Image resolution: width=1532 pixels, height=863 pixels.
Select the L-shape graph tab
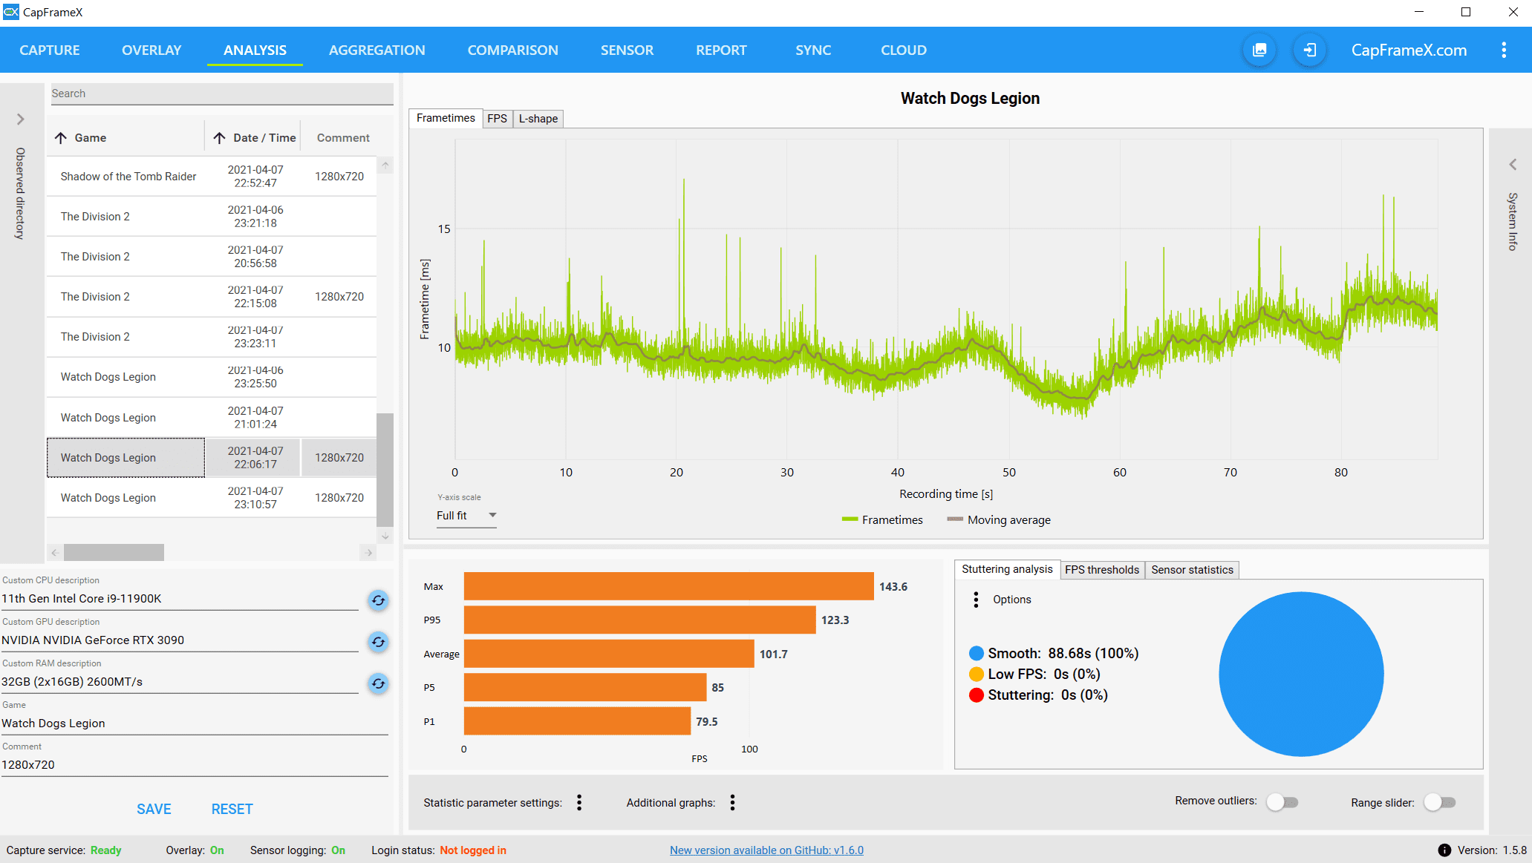tap(538, 119)
